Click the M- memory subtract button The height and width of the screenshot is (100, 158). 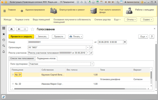click(113, 2)
